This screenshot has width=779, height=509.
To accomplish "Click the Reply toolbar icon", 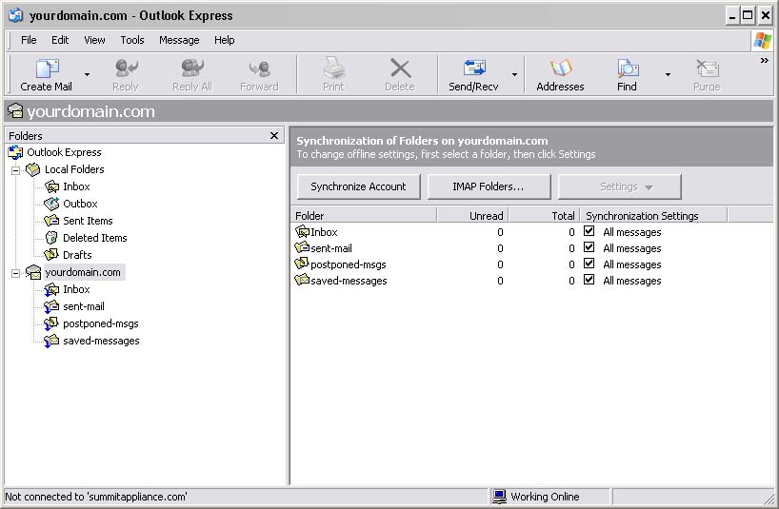I will [125, 69].
